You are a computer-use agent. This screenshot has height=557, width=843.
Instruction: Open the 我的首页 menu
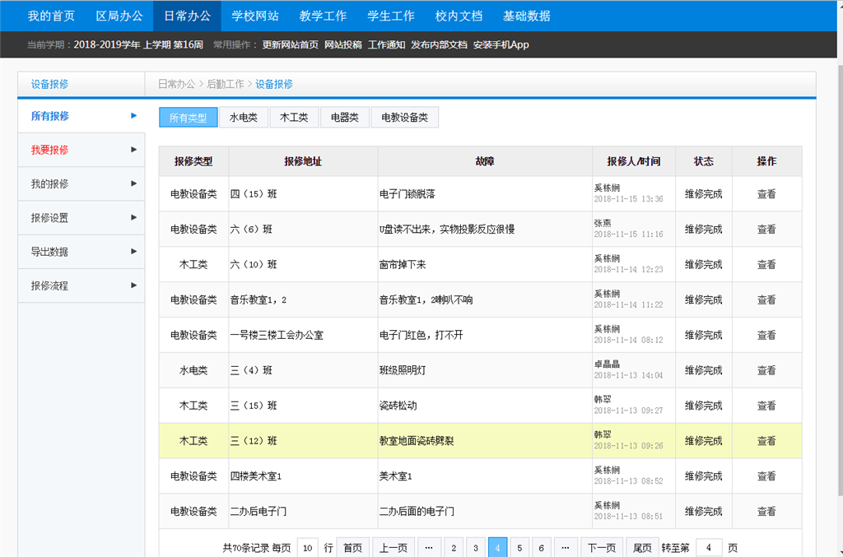click(x=51, y=16)
